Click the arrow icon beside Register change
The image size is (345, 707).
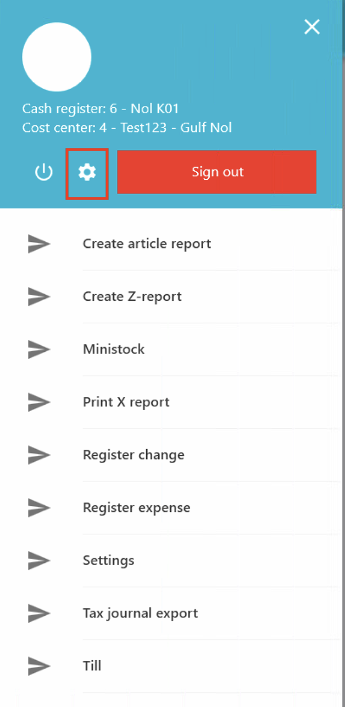(x=39, y=455)
